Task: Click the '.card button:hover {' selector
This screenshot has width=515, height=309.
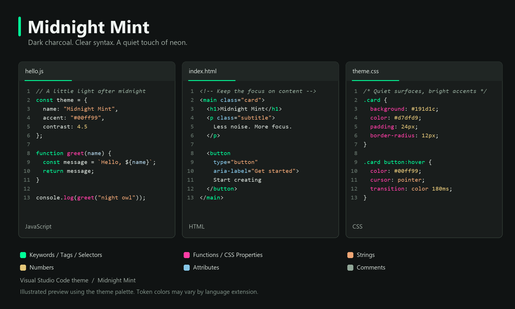Action: tap(397, 162)
